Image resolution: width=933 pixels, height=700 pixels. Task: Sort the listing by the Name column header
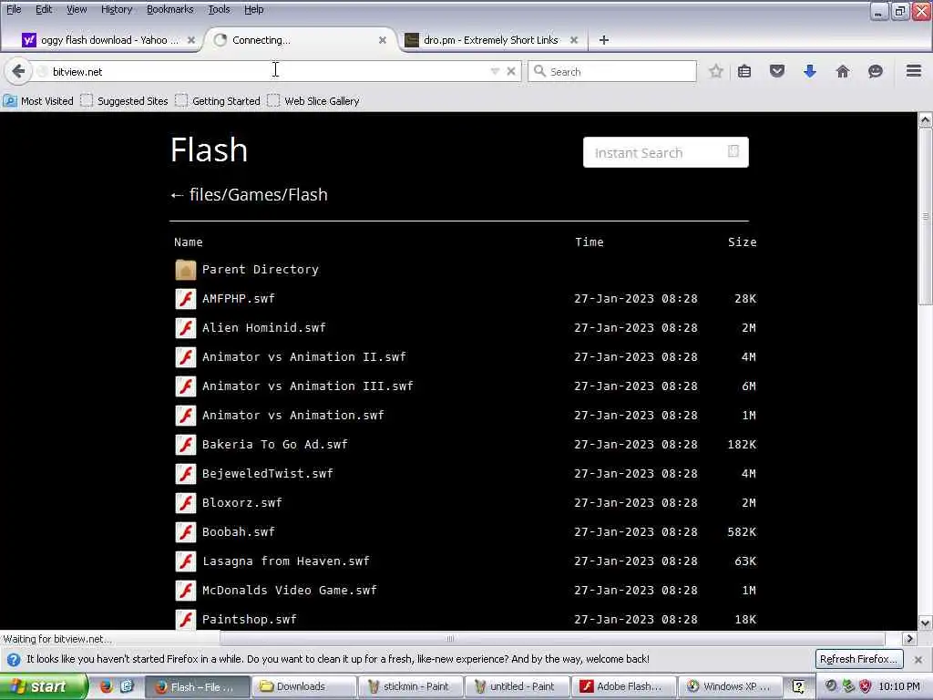188,242
